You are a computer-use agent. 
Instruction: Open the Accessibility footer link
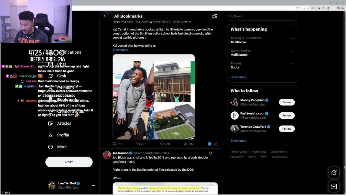point(237,157)
